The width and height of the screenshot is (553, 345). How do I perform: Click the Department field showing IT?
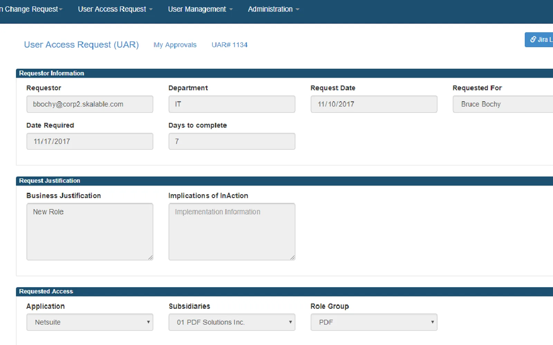(232, 104)
